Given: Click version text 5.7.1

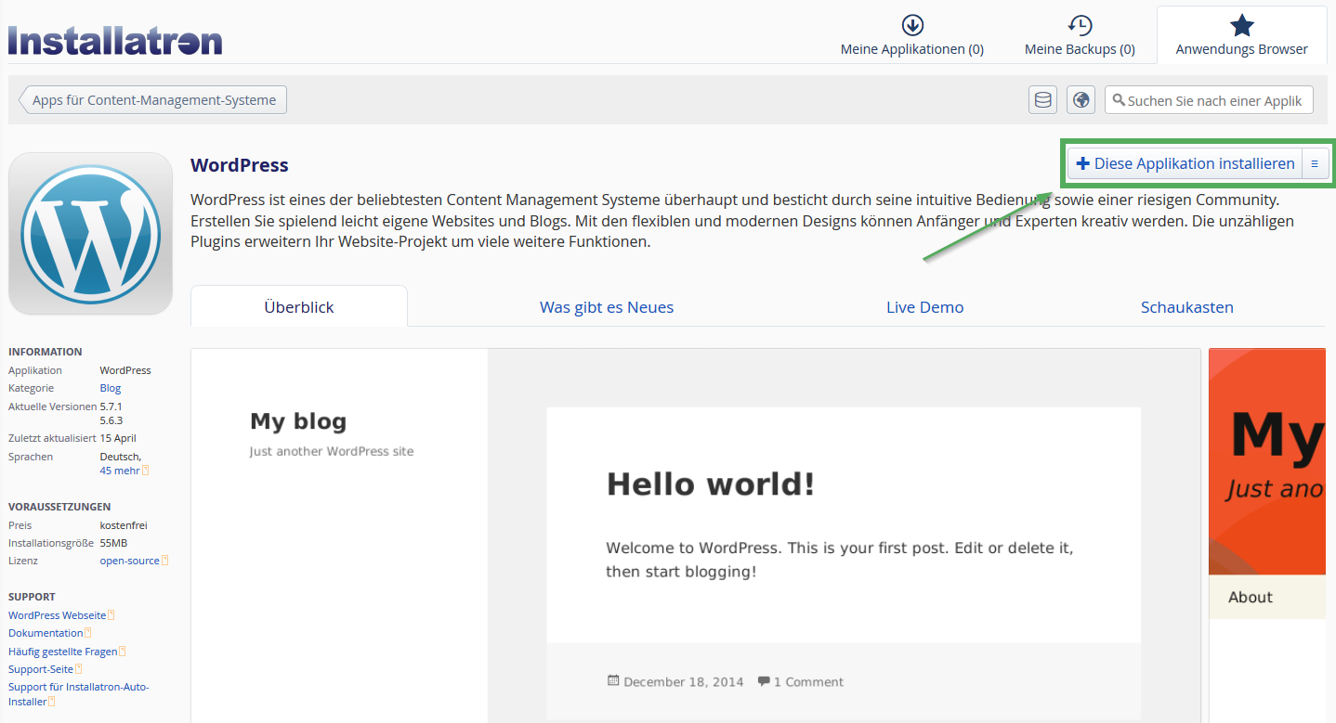Looking at the screenshot, I should 111,407.
